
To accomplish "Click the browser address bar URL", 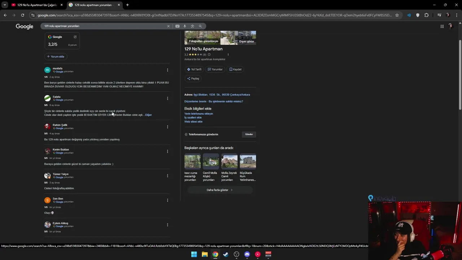I will pyautogui.click(x=214, y=15).
